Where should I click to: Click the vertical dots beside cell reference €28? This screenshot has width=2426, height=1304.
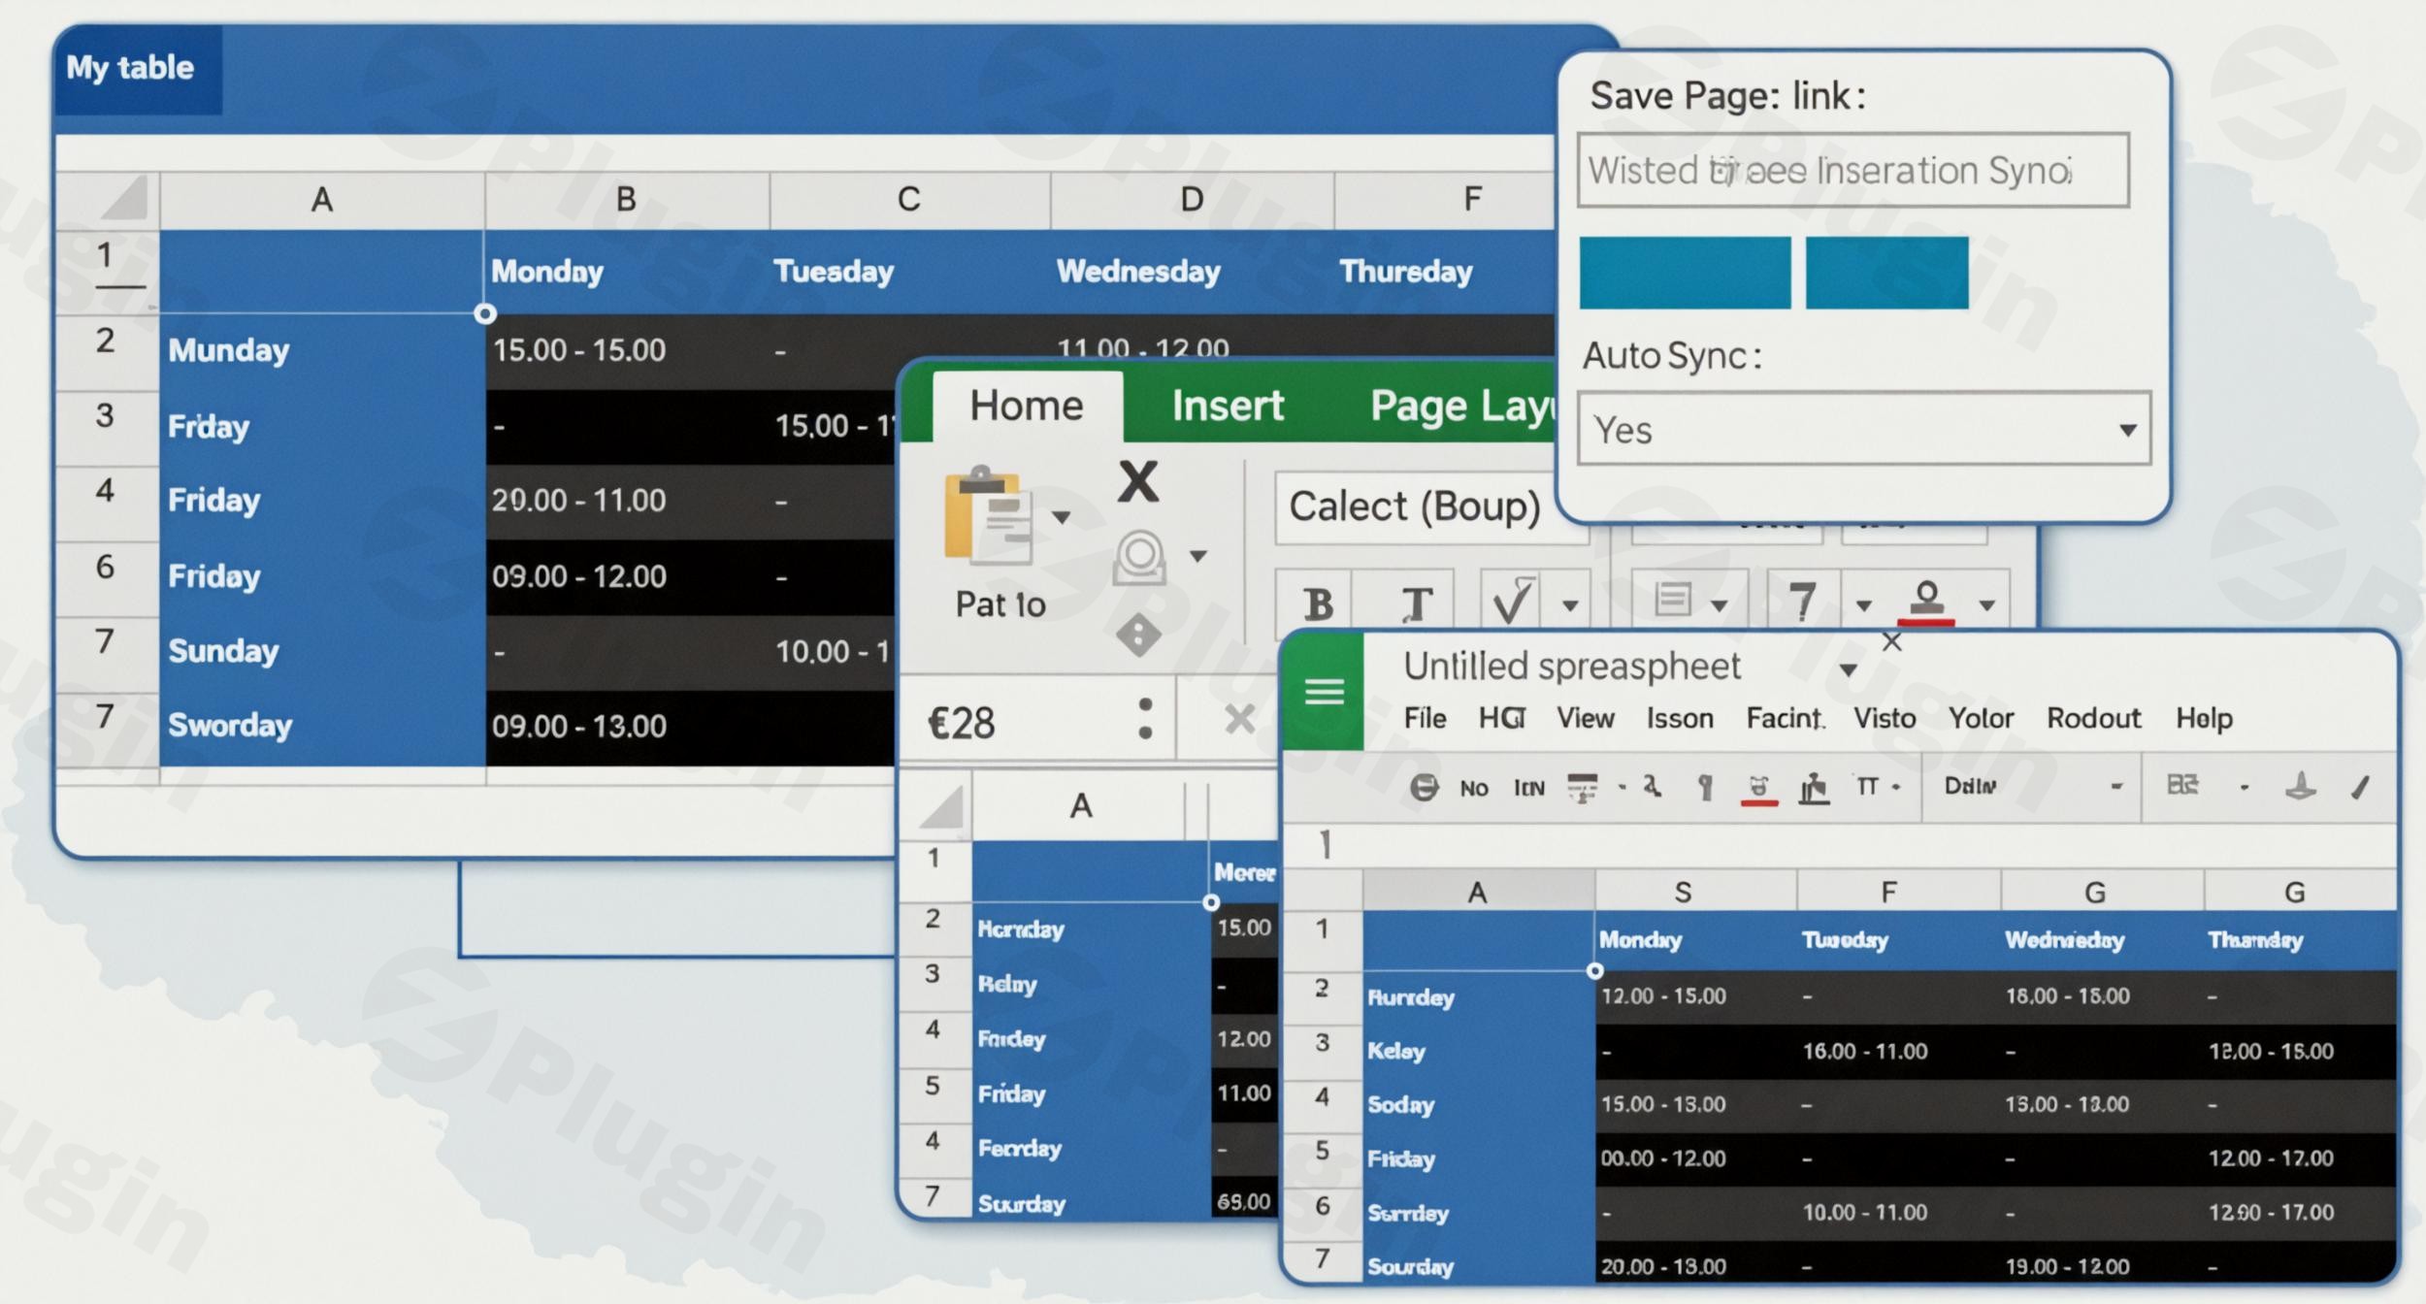(1145, 719)
